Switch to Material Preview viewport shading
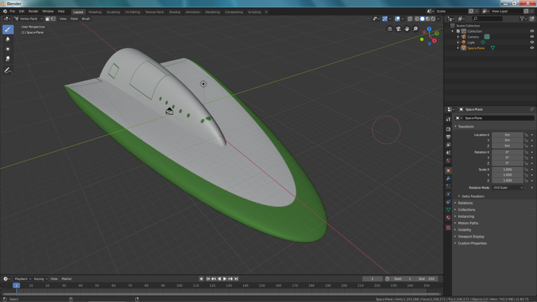 pyautogui.click(x=427, y=18)
